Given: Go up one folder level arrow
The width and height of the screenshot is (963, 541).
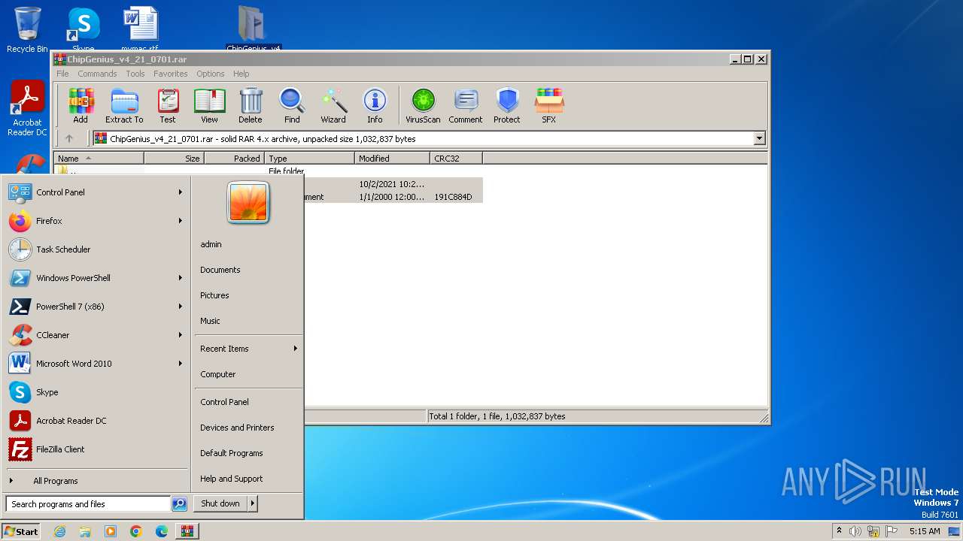Looking at the screenshot, I should (x=69, y=138).
